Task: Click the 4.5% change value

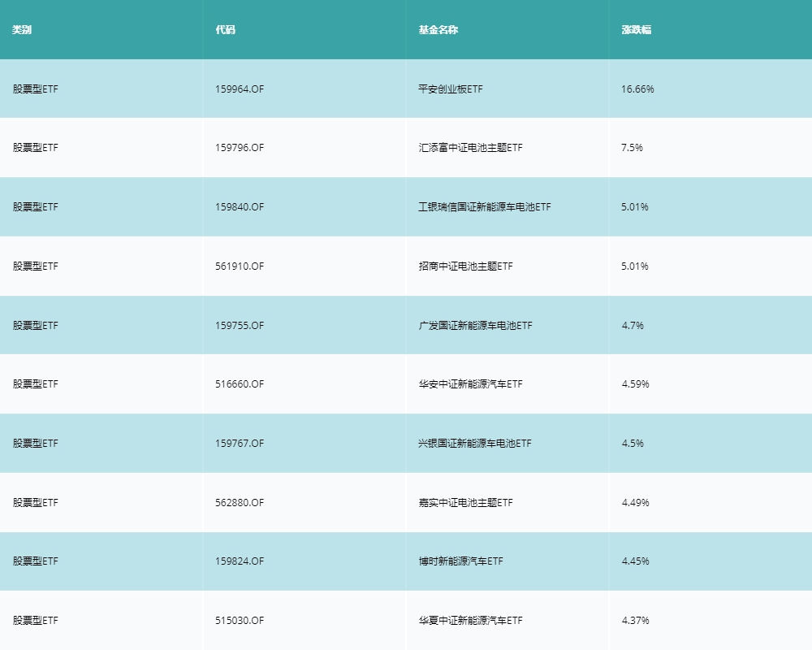Action: (x=633, y=443)
